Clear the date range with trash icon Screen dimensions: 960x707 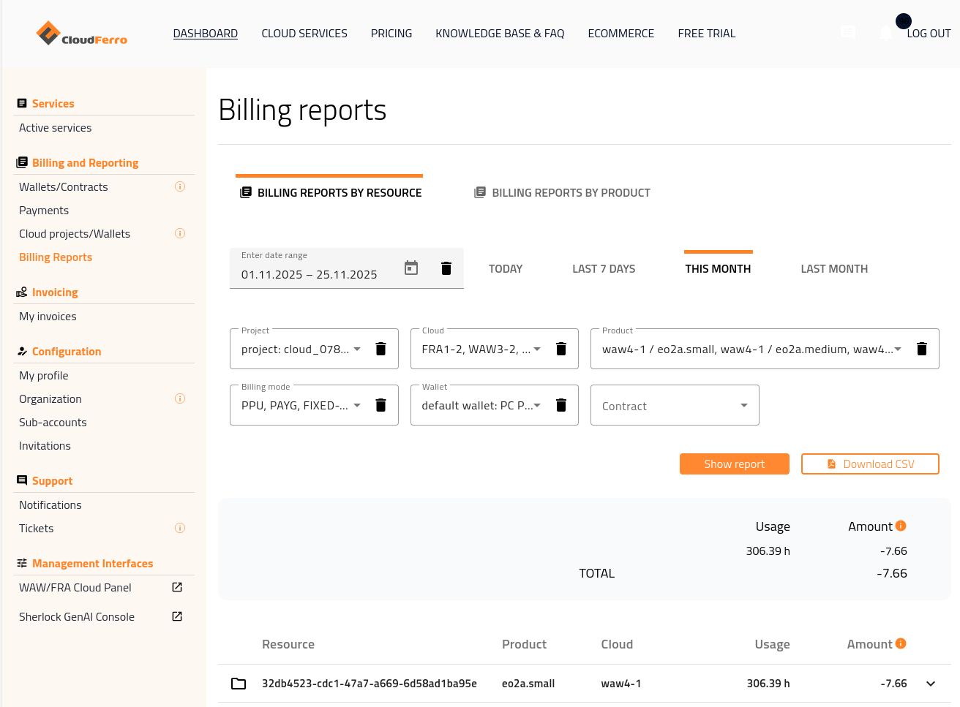tap(446, 268)
